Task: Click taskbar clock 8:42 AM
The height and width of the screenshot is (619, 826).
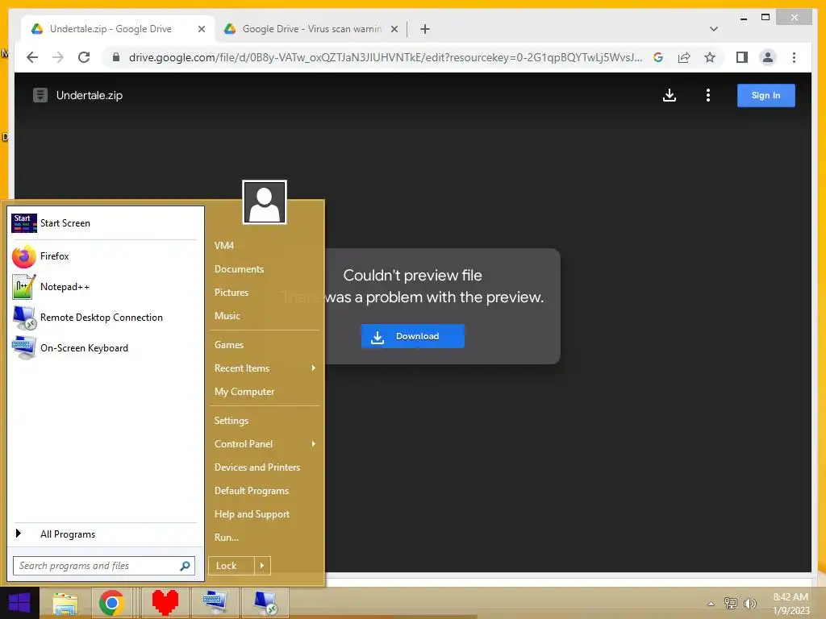Action: tap(791, 604)
